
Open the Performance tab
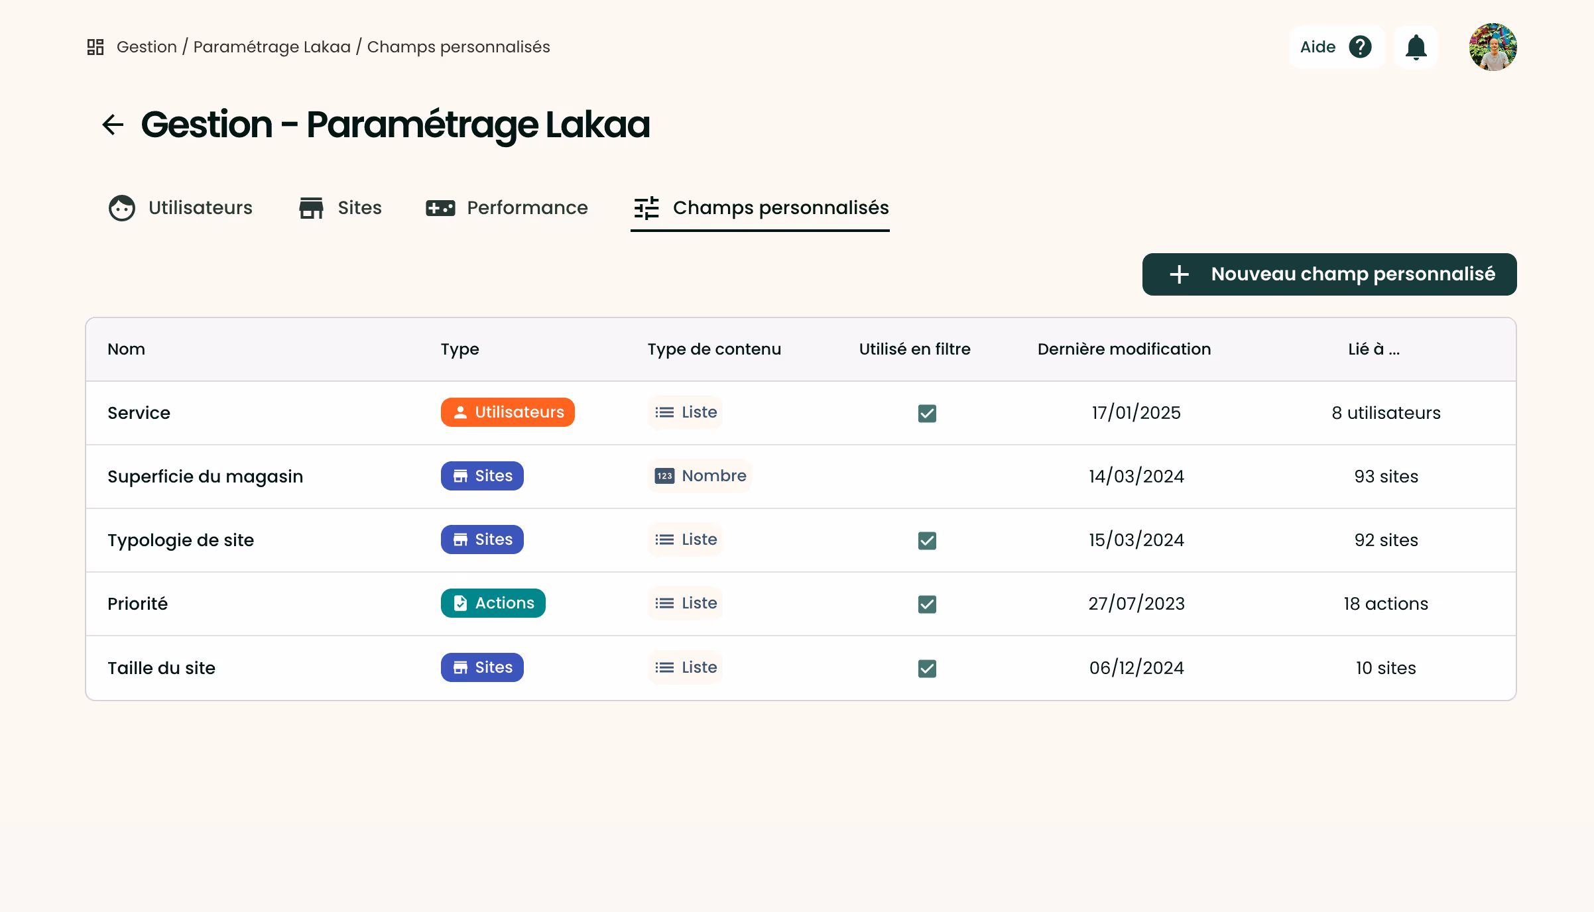pyautogui.click(x=526, y=208)
